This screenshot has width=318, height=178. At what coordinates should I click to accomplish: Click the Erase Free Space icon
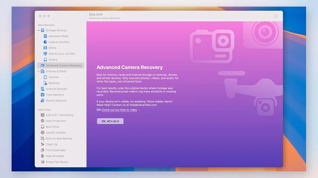tap(43, 162)
